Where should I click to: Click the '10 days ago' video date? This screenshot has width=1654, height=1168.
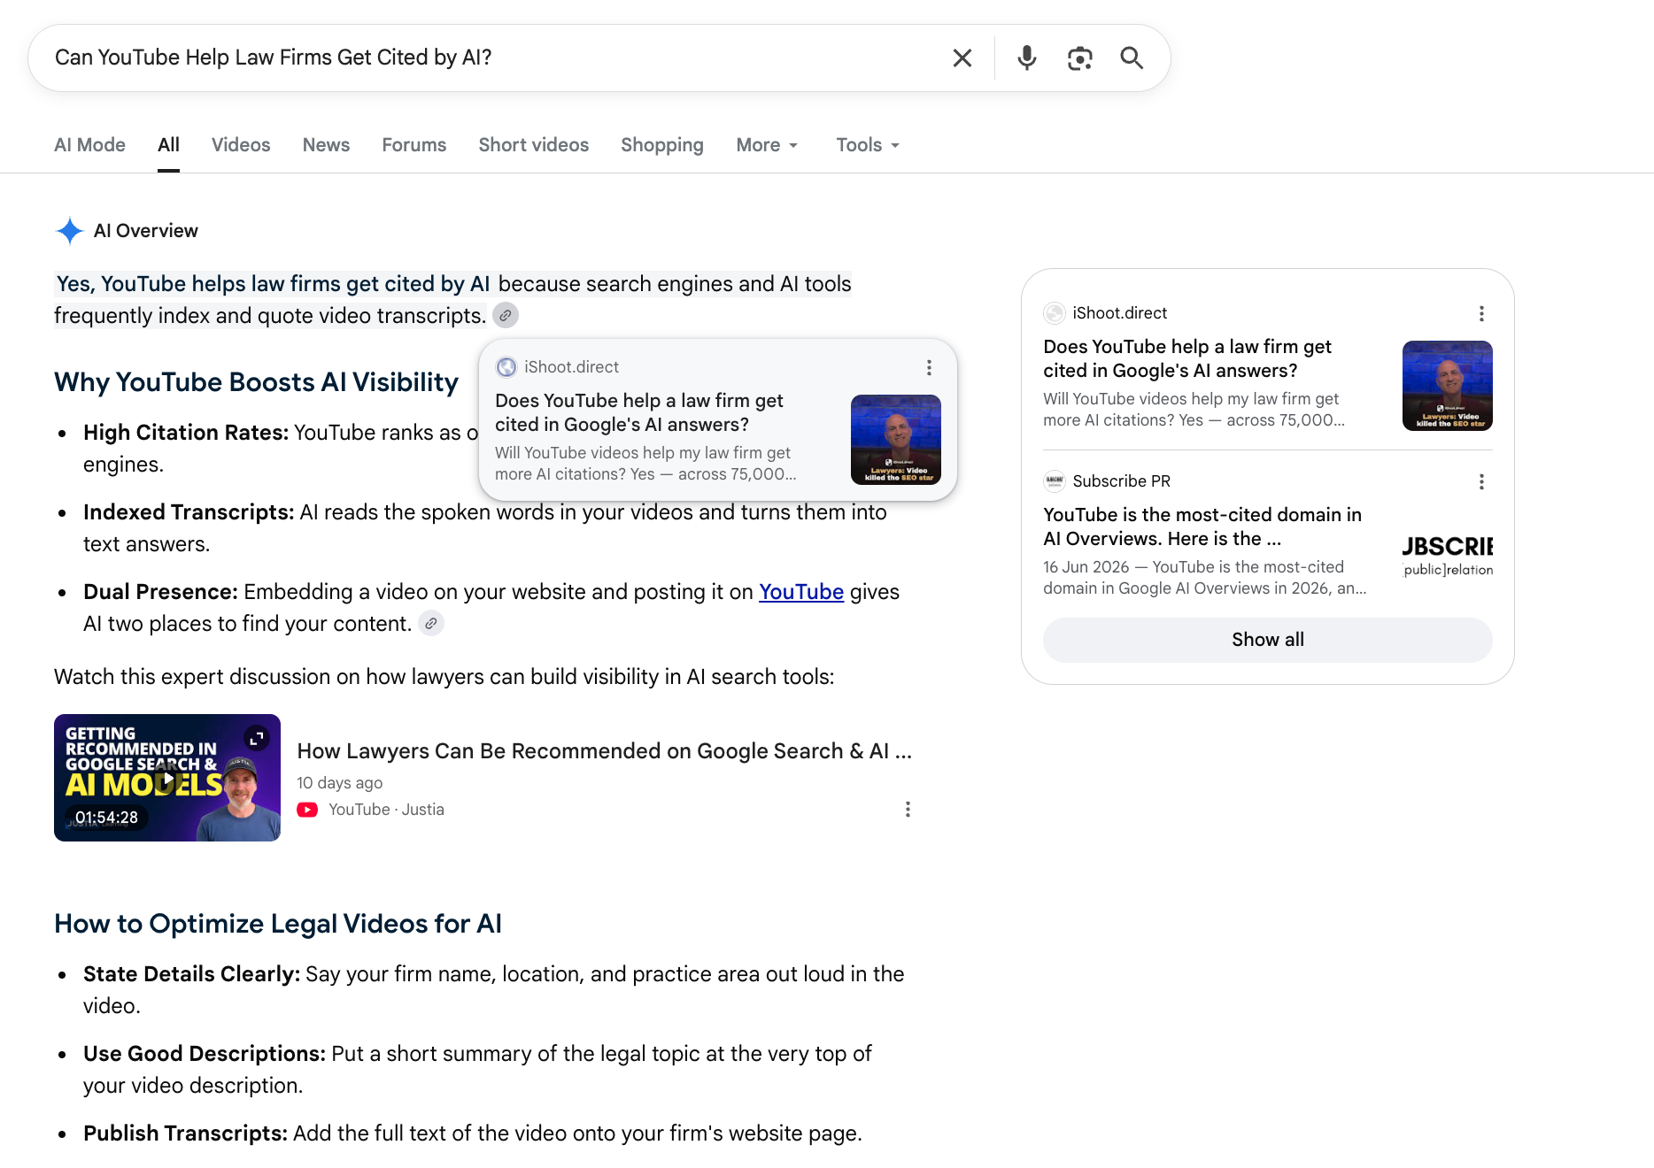click(339, 783)
